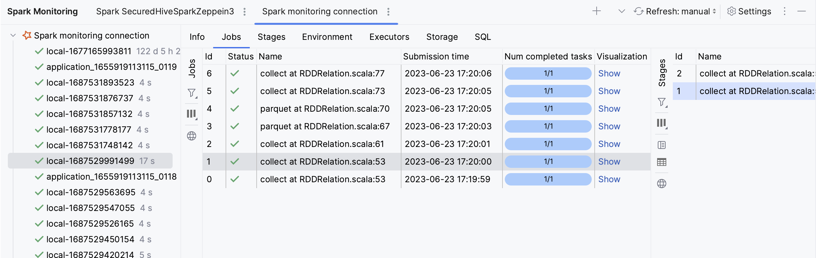Click the columns icon in Stages toolbar
The width and height of the screenshot is (816, 258).
662,123
